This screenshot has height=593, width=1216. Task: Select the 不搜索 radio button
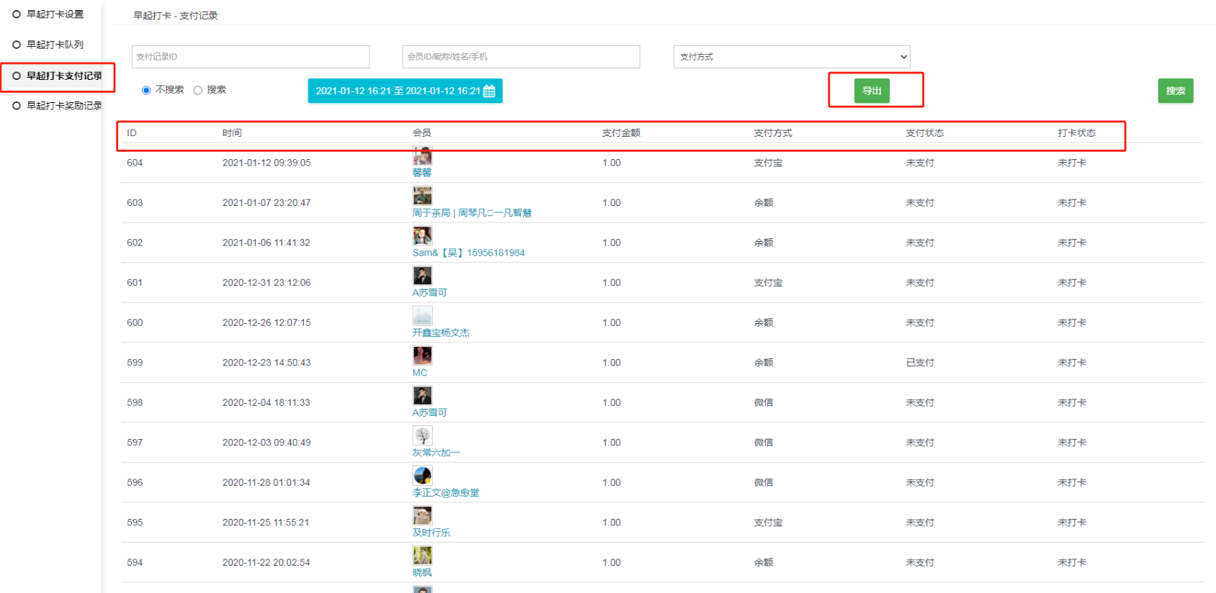point(146,90)
